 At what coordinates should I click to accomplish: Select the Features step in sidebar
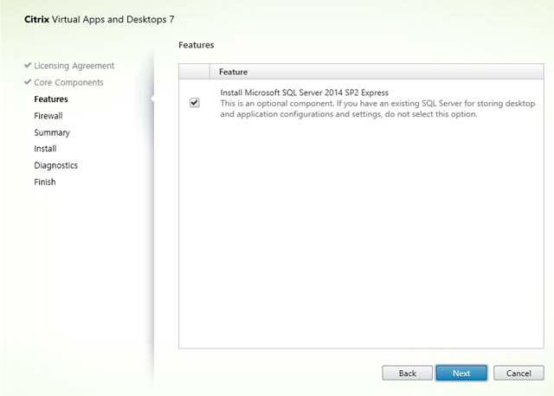[x=51, y=99]
